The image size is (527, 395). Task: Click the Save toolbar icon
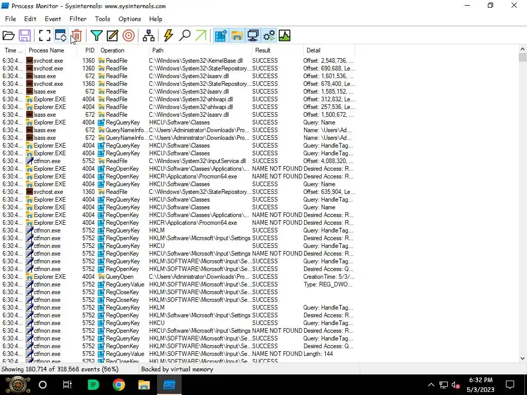pyautogui.click(x=25, y=35)
